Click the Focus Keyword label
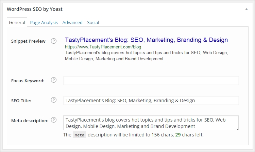This screenshot has width=255, height=152. [28, 81]
